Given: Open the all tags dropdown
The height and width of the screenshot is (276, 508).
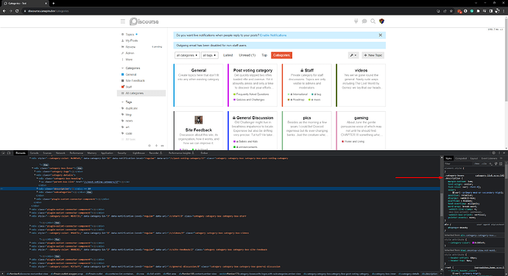Looking at the screenshot, I should tap(209, 55).
